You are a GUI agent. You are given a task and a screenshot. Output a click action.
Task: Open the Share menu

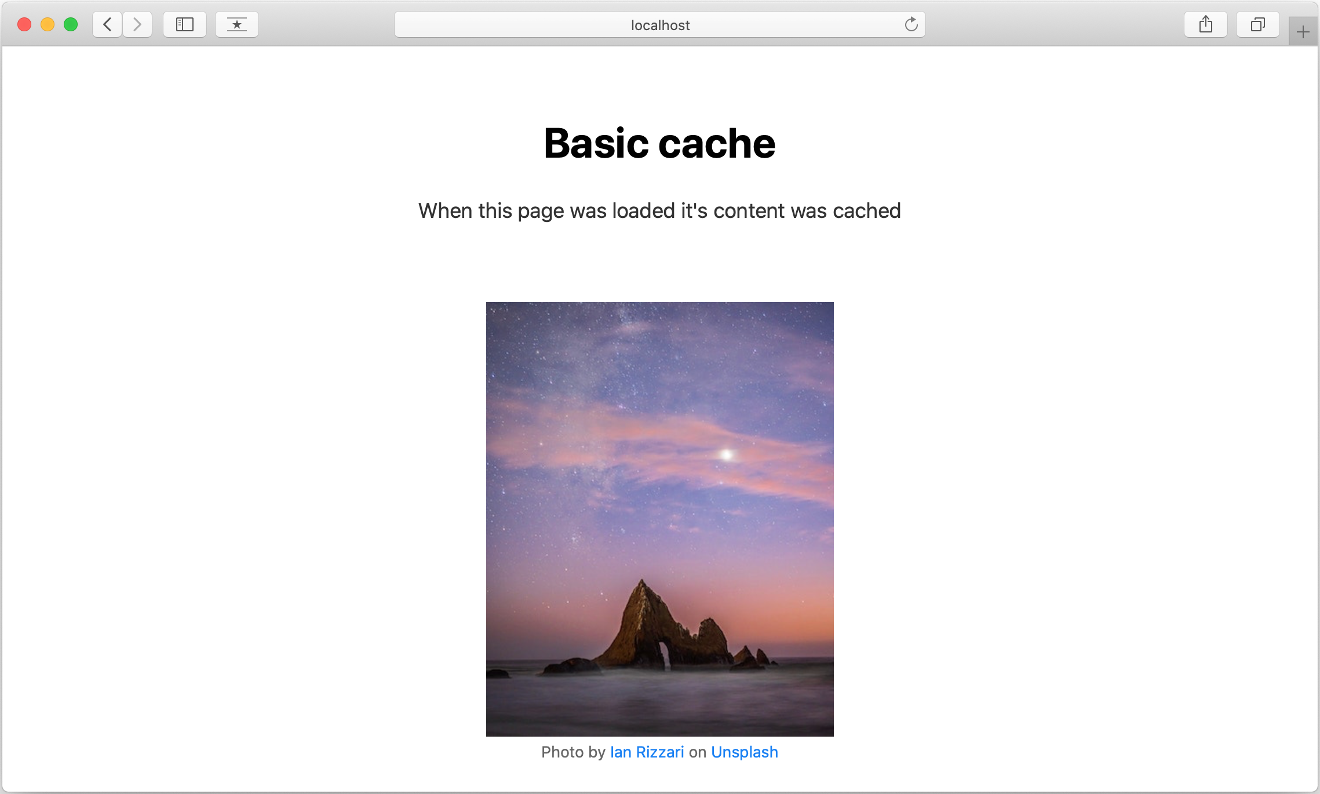tap(1206, 24)
